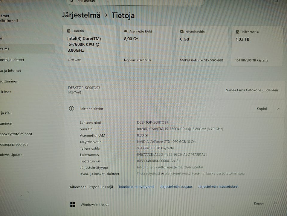Click the RAM chip icon beside Asennettu RAM
Screen dimensions: 287x216
pyautogui.click(x=126, y=31)
